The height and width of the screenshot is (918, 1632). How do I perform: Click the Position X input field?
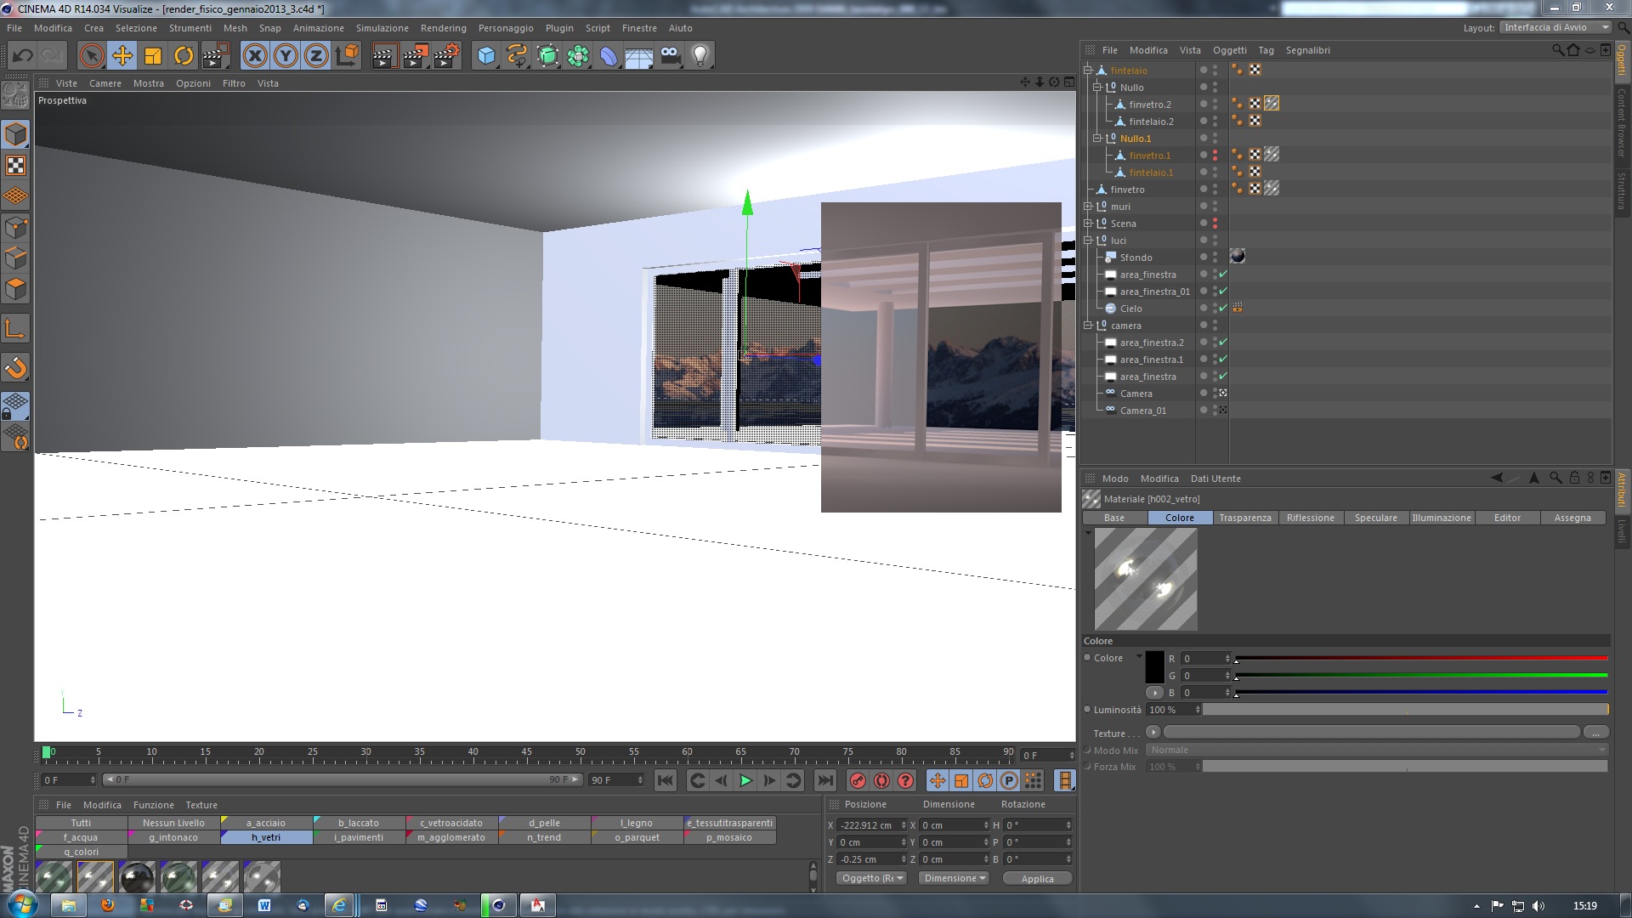click(x=868, y=825)
